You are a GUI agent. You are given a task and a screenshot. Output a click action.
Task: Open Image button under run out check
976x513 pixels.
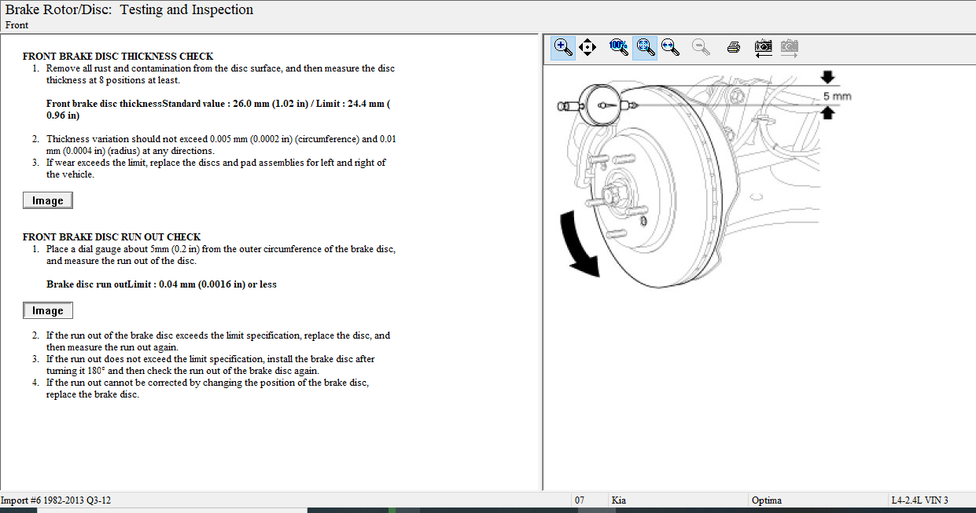pyautogui.click(x=48, y=310)
